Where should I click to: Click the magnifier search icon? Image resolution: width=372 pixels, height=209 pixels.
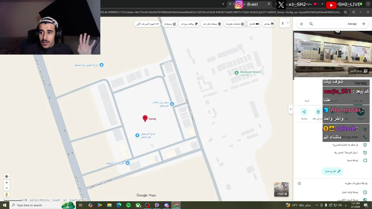point(311,24)
